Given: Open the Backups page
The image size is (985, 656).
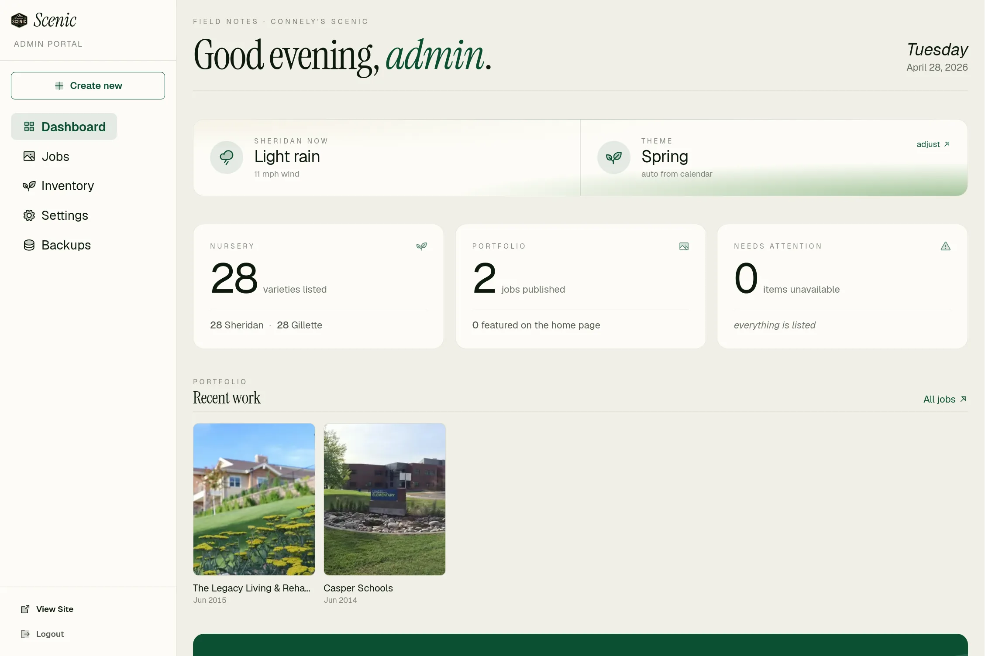Looking at the screenshot, I should (x=57, y=245).
